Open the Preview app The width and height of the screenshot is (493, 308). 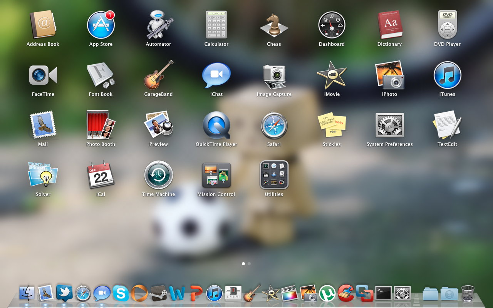click(x=159, y=124)
